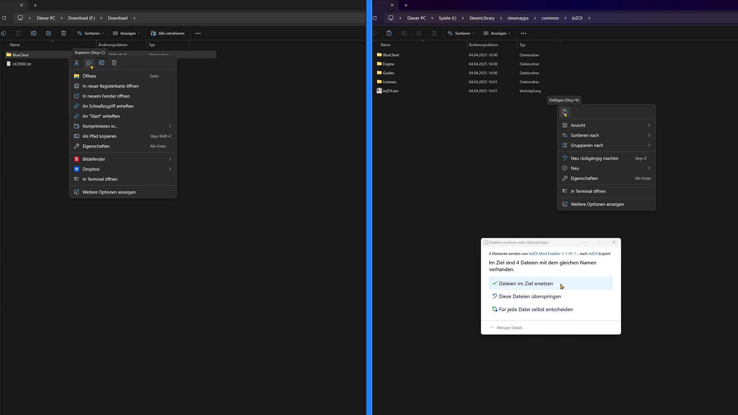The width and height of the screenshot is (738, 415).
Task: Click the Cut scissors icon in context menu
Action: coord(76,63)
